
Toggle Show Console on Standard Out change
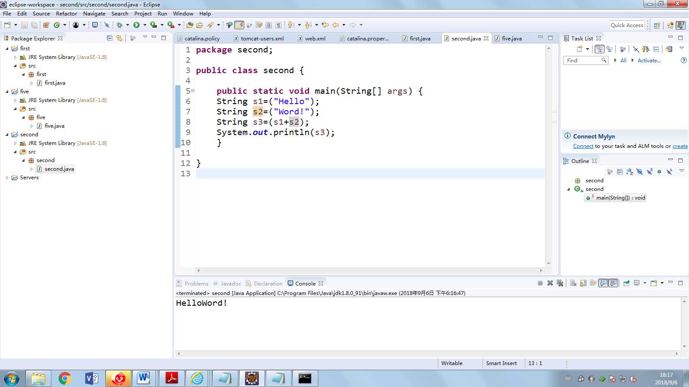click(x=603, y=283)
